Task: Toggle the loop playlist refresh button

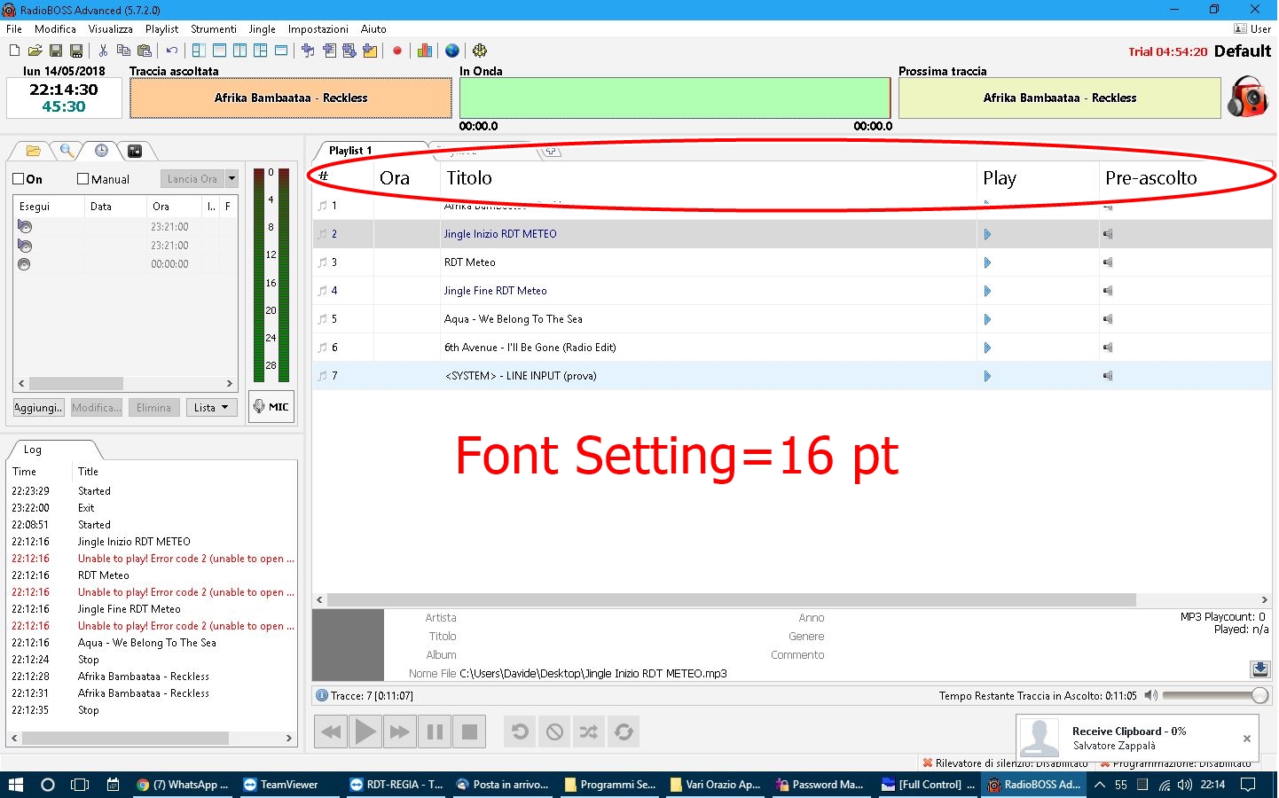Action: (624, 731)
